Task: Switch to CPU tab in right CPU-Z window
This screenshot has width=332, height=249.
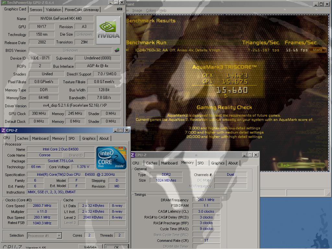Action: pyautogui.click(x=136, y=163)
